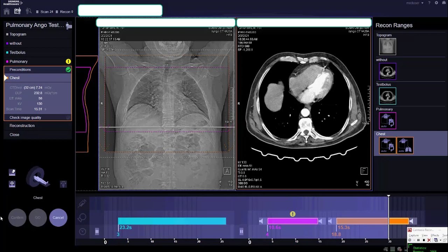The height and width of the screenshot is (252, 448).
Task: Click the Camtasia Recorder pause button
Action: [418, 240]
